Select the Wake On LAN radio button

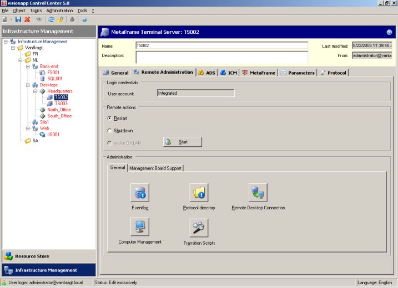click(x=109, y=143)
